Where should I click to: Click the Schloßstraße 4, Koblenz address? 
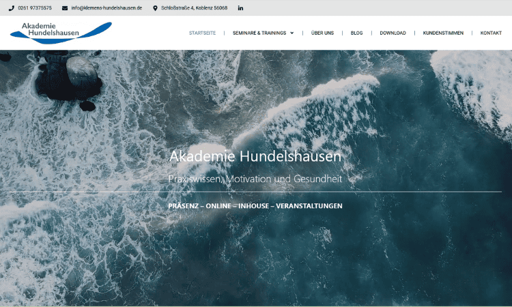(x=195, y=8)
